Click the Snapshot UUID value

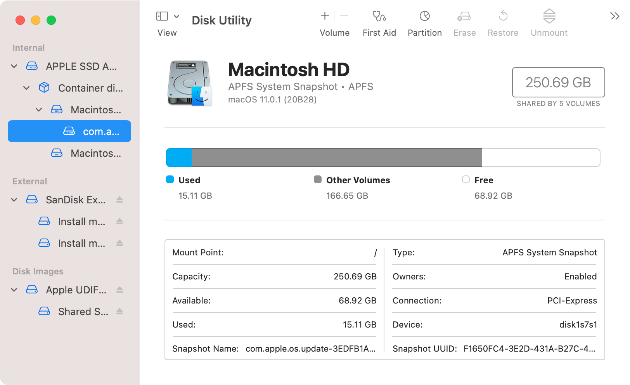point(529,349)
